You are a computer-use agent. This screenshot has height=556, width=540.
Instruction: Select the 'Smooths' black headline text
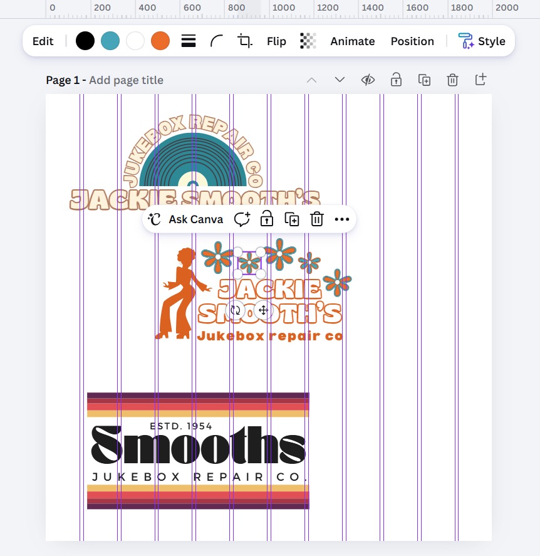(198, 444)
